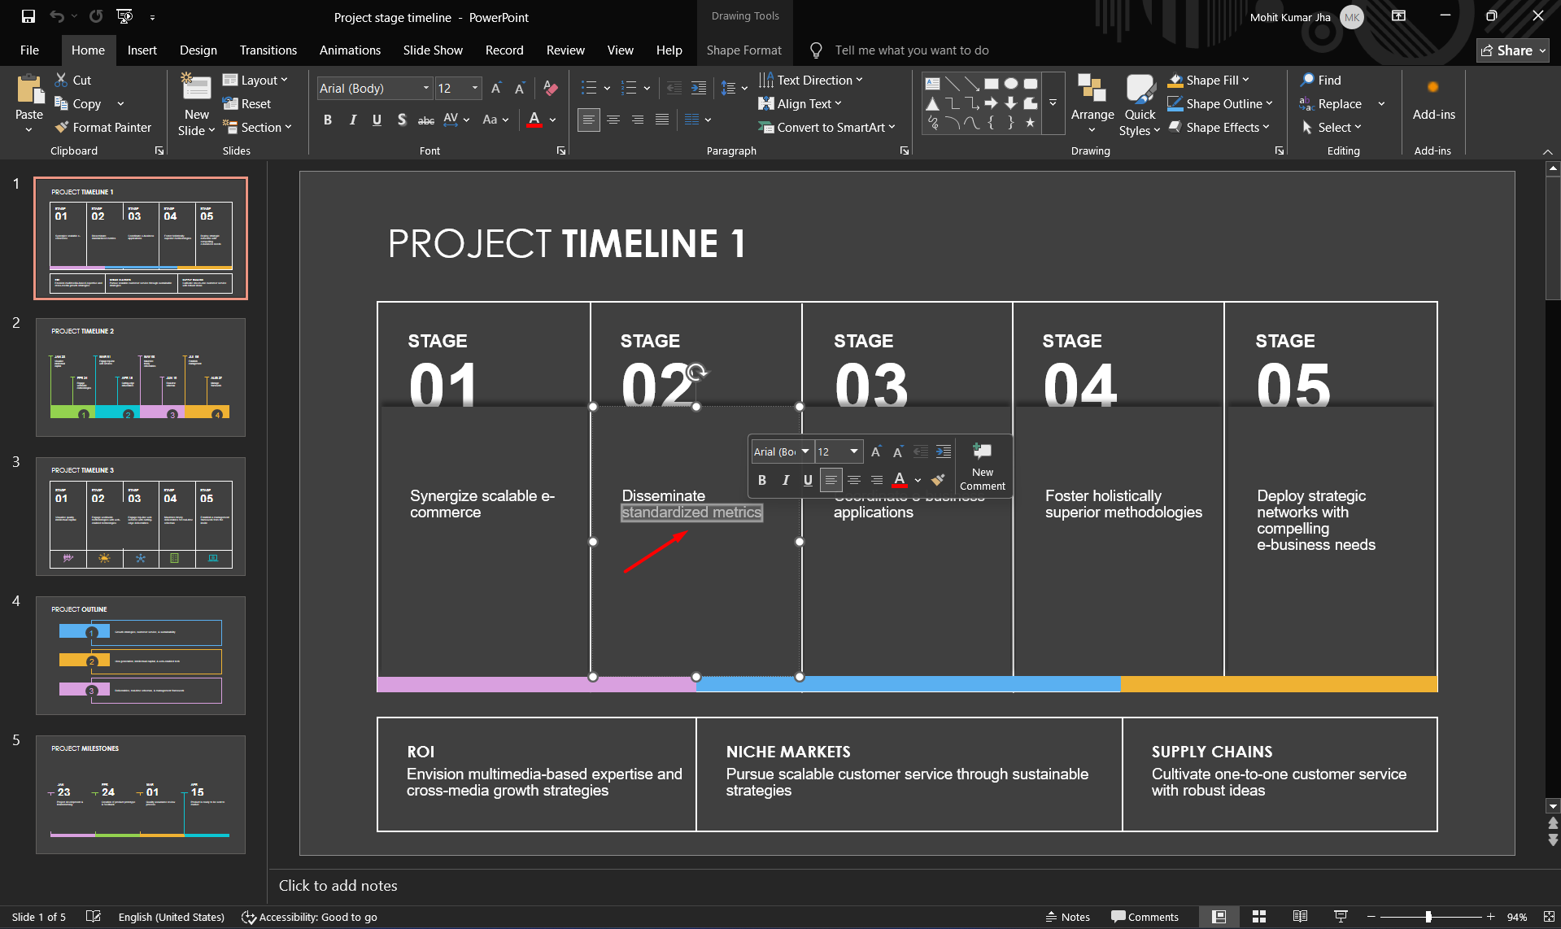Viewport: 1561px width, 929px height.
Task: Click Find in Editing group
Action: tap(1320, 80)
